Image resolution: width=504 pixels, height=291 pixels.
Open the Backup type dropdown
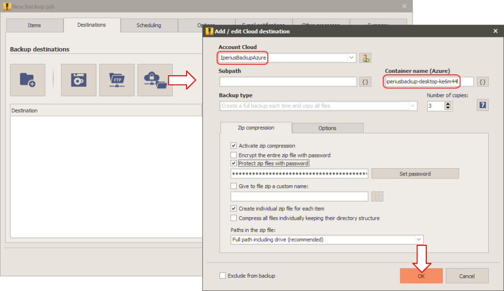click(x=412, y=106)
